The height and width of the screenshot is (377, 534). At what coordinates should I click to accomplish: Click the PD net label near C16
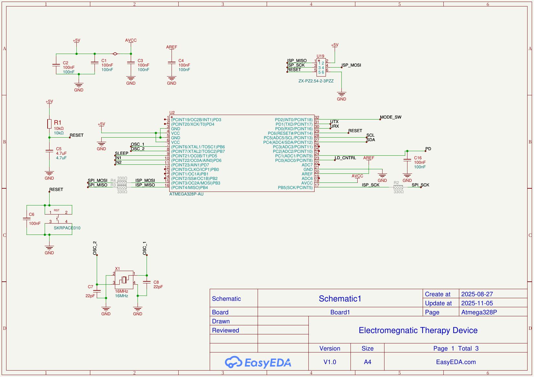(x=428, y=149)
